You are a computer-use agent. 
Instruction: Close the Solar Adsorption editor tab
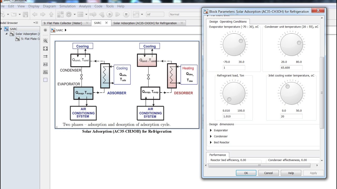point(181,23)
